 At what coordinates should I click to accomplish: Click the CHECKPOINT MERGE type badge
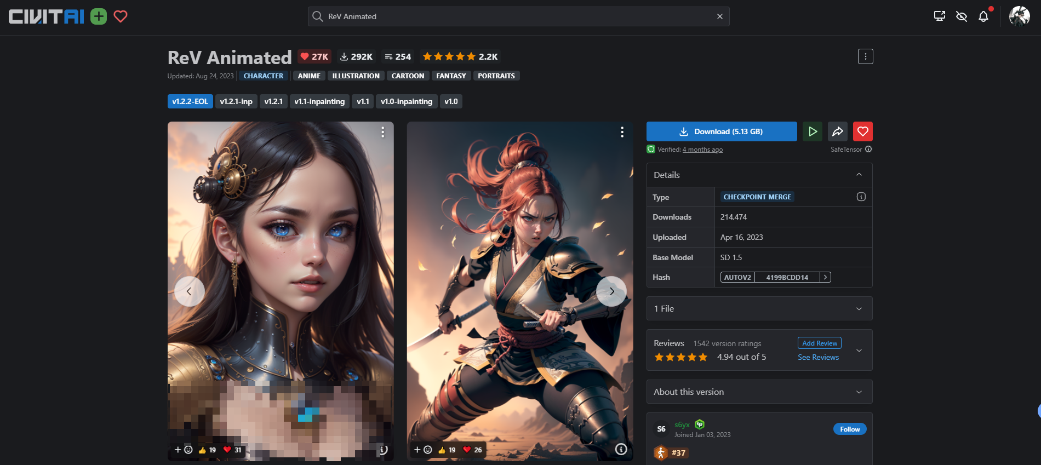point(757,197)
